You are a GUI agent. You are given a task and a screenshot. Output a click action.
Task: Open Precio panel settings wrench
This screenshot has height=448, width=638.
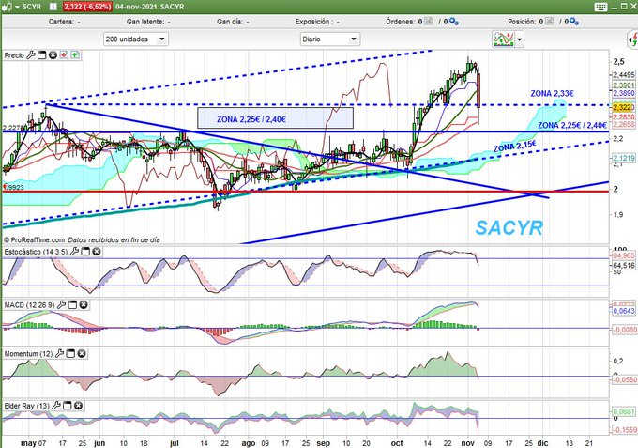pos(31,55)
